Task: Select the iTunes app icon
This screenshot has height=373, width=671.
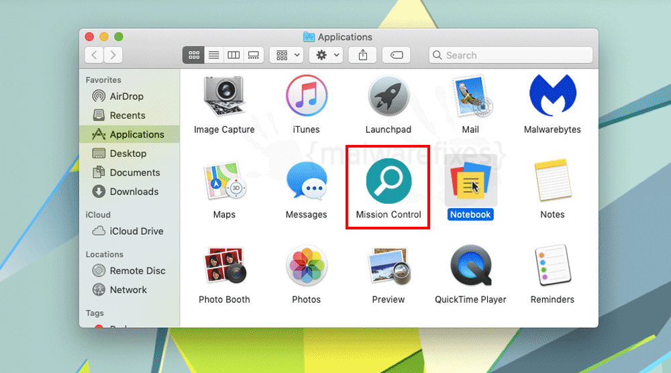Action: point(307,96)
